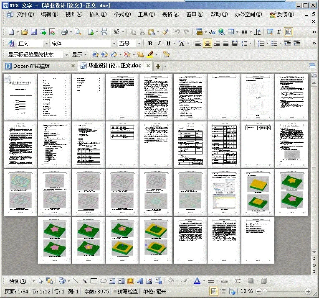The image size is (319, 298).
Task: Click the Cut scissors icon
Action: (142, 32)
